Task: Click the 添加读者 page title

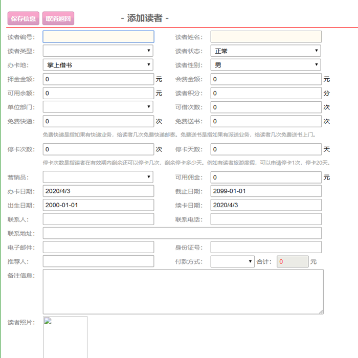Action: click(x=145, y=18)
